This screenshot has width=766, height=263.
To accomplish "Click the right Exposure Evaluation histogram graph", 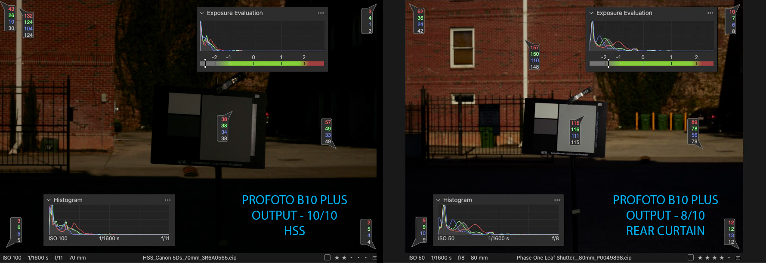I will point(652,36).
